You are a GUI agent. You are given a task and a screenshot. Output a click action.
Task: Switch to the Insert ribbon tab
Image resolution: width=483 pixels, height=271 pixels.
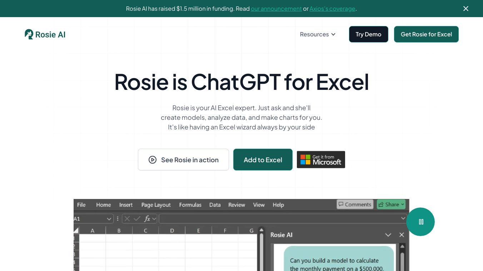click(126, 205)
